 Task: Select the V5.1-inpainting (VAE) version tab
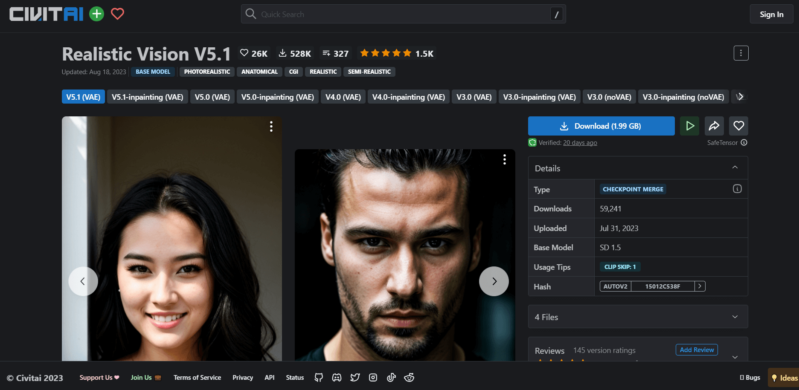coord(147,97)
